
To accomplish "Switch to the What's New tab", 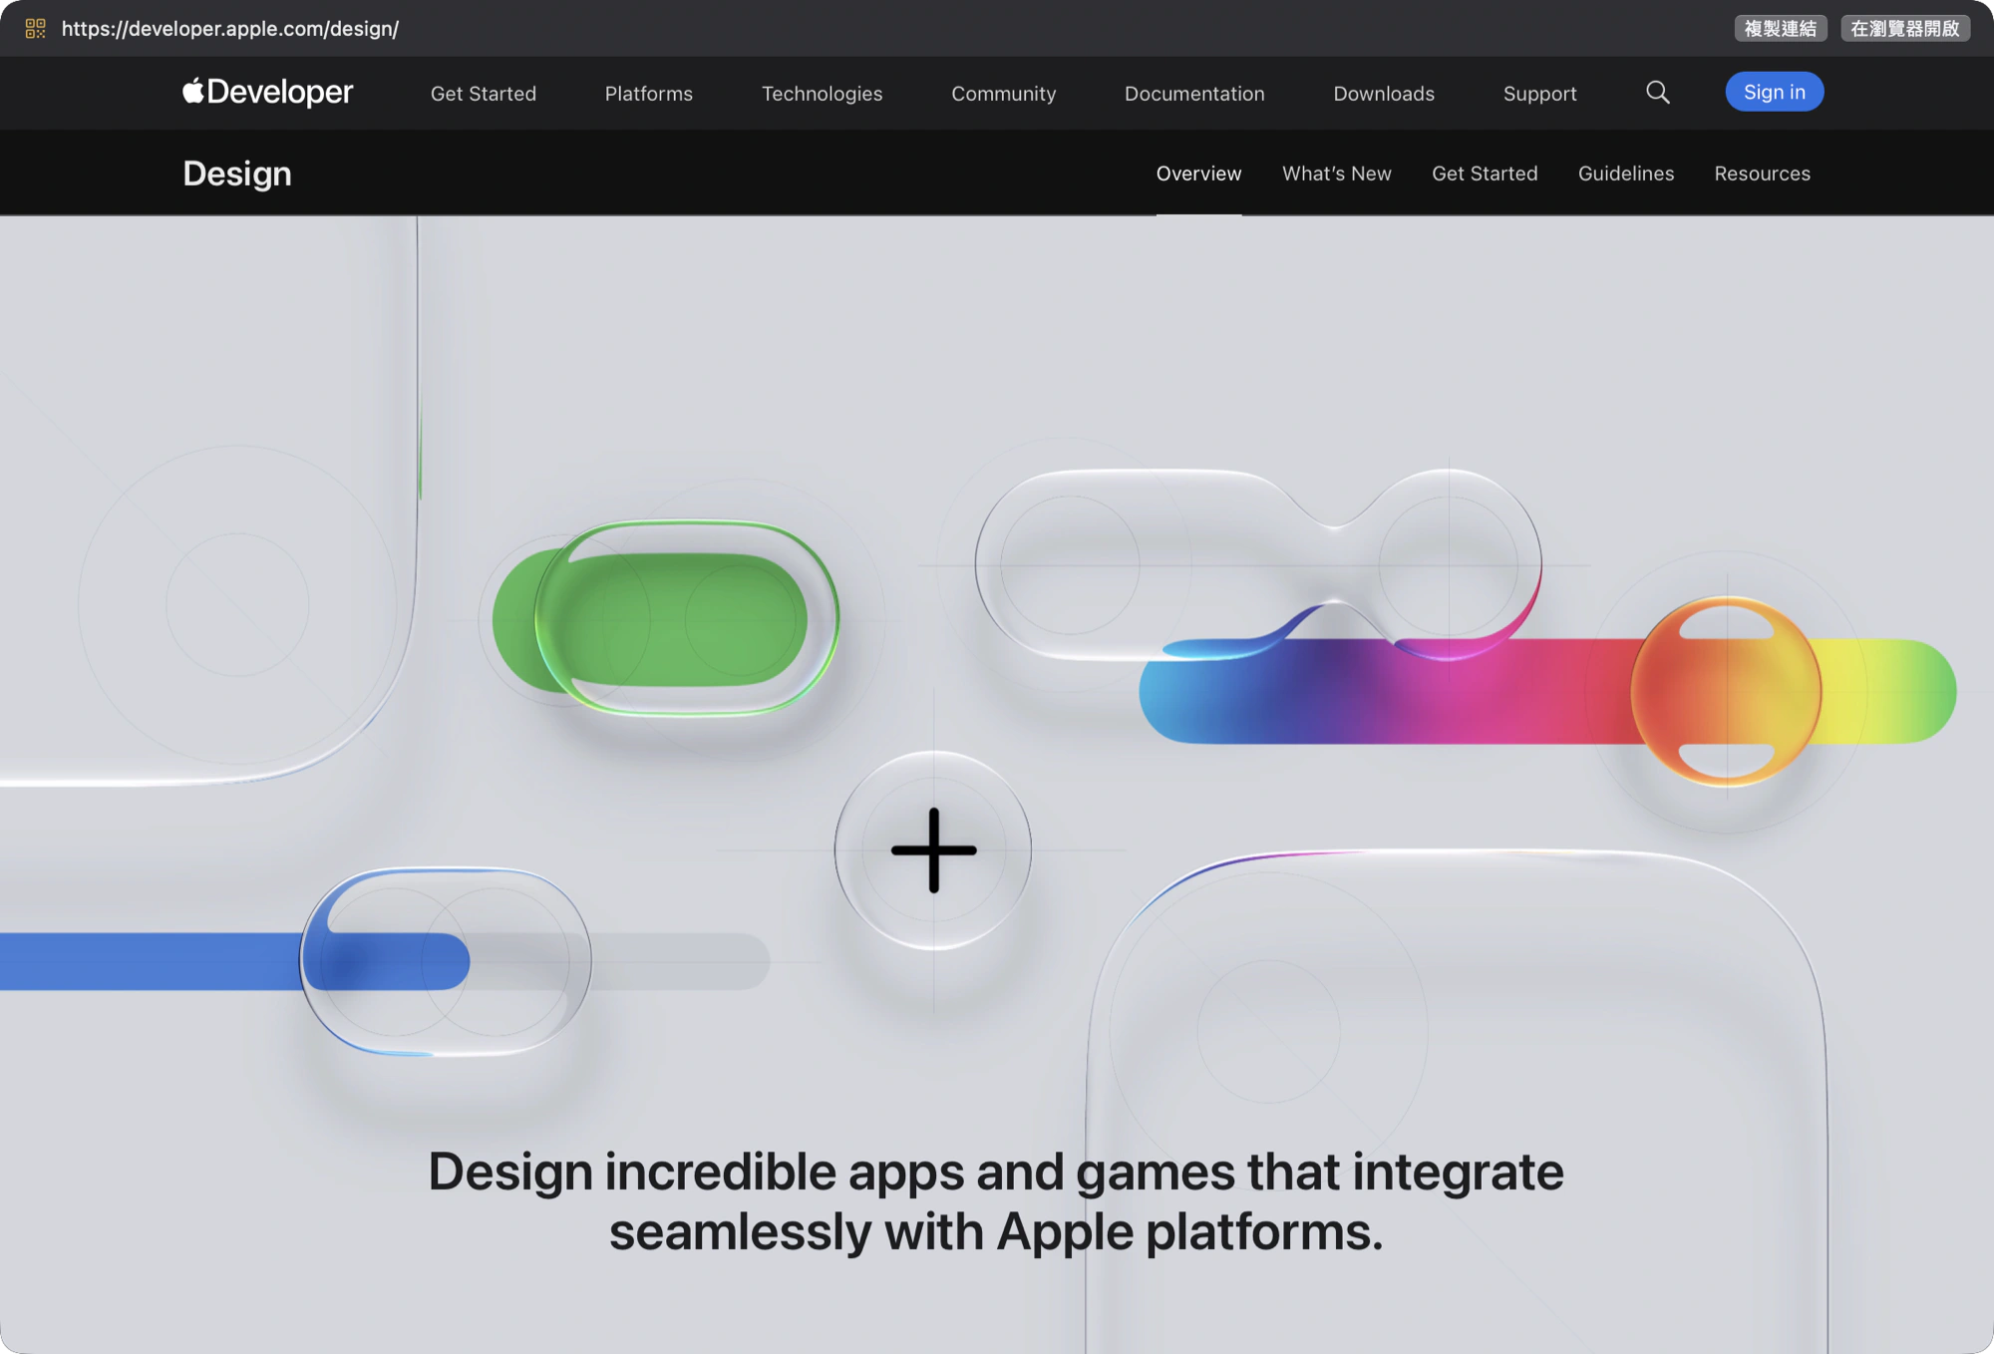I will [x=1336, y=173].
